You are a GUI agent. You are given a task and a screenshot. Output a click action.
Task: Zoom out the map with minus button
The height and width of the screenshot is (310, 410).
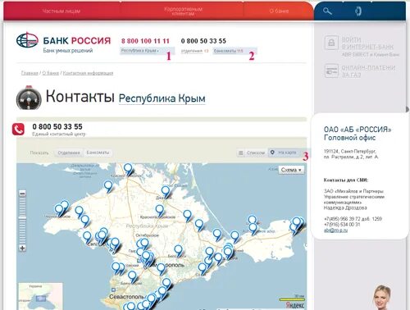tap(22, 194)
